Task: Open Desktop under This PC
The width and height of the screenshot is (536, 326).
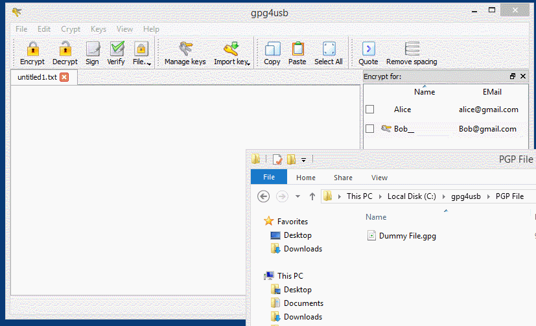Action: tap(297, 290)
